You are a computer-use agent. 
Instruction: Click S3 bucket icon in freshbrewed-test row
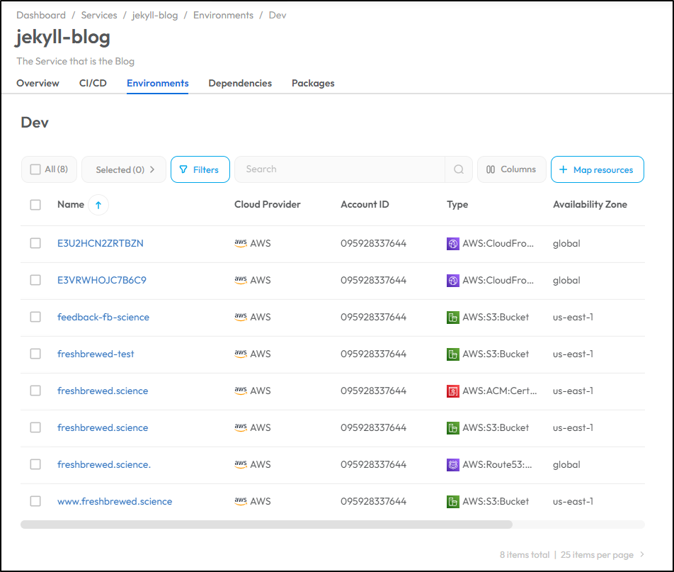(452, 354)
